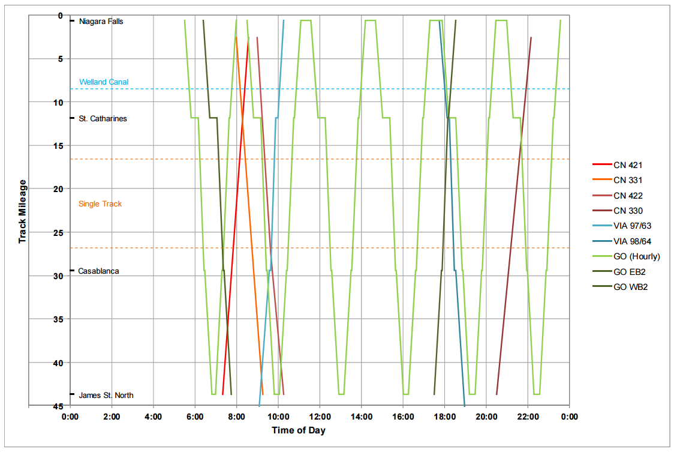The width and height of the screenshot is (674, 452).
Task: Select the CN 330 legend color line
Action: (600, 211)
